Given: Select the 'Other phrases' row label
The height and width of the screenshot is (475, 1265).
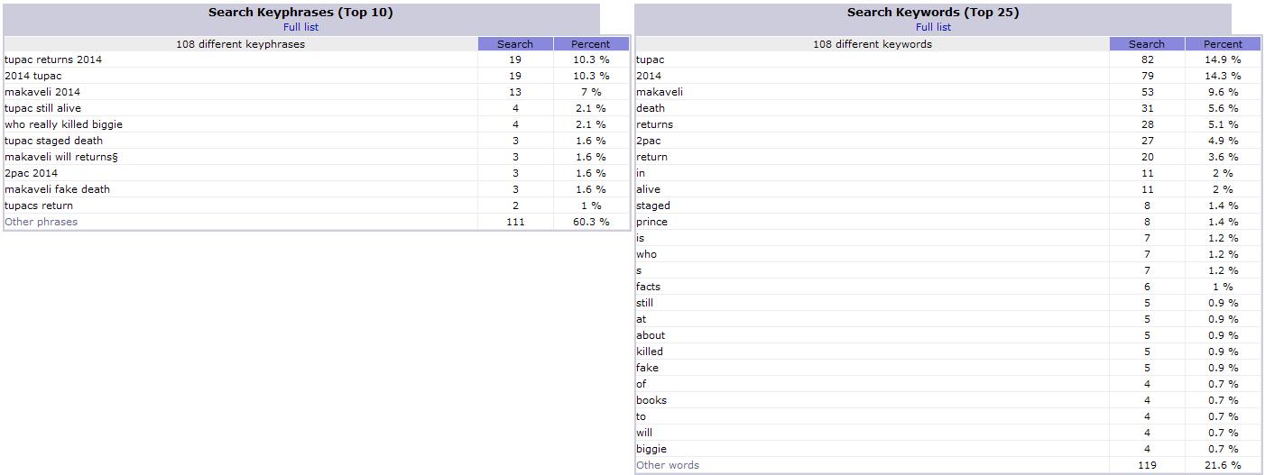Looking at the screenshot, I should 42,222.
